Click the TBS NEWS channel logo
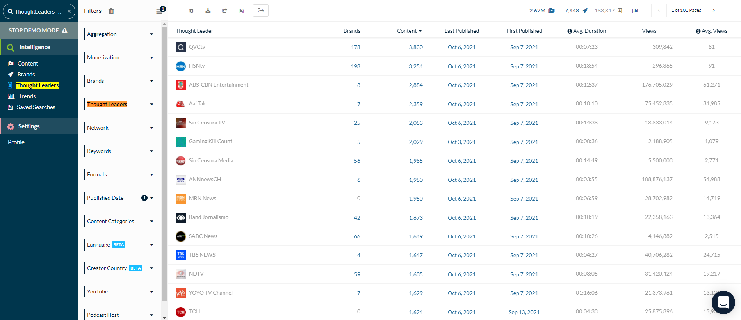The image size is (741, 320). pos(181,255)
